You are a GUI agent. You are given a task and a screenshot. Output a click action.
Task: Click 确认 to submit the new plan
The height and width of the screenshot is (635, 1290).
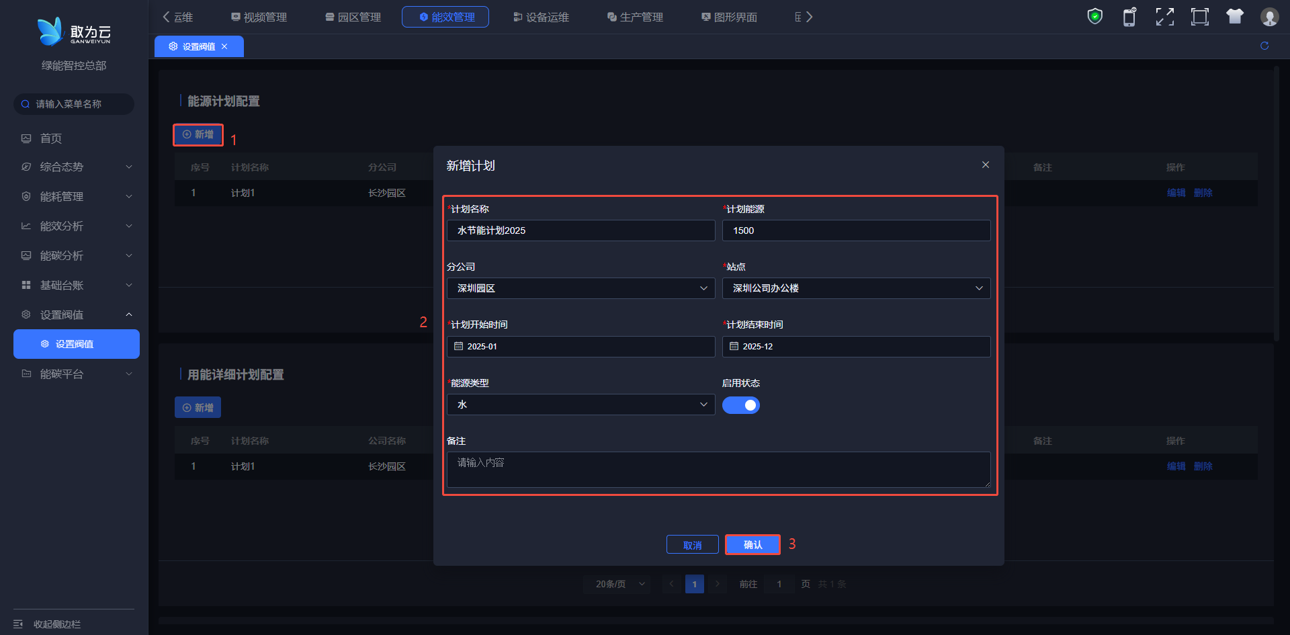point(752,544)
